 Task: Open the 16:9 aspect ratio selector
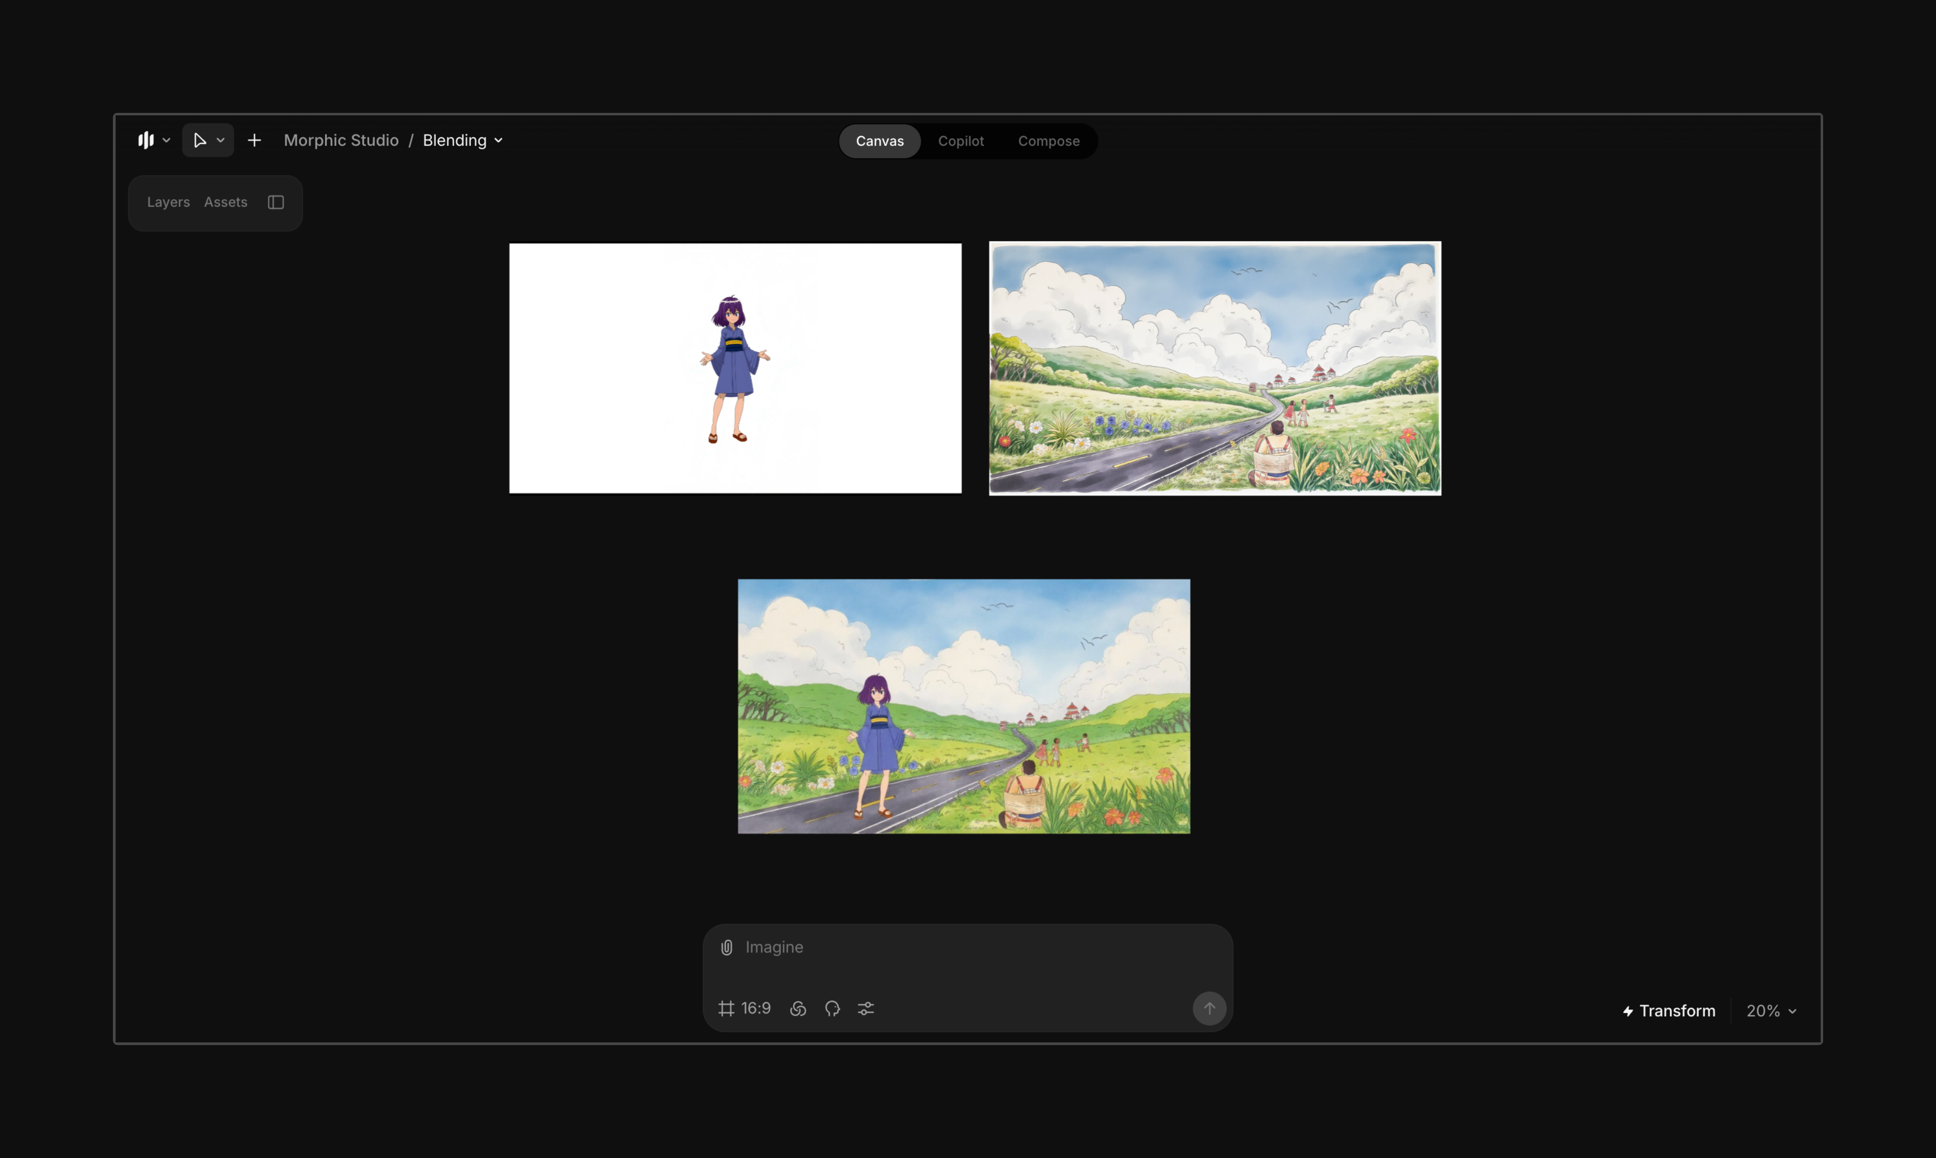click(x=745, y=1009)
